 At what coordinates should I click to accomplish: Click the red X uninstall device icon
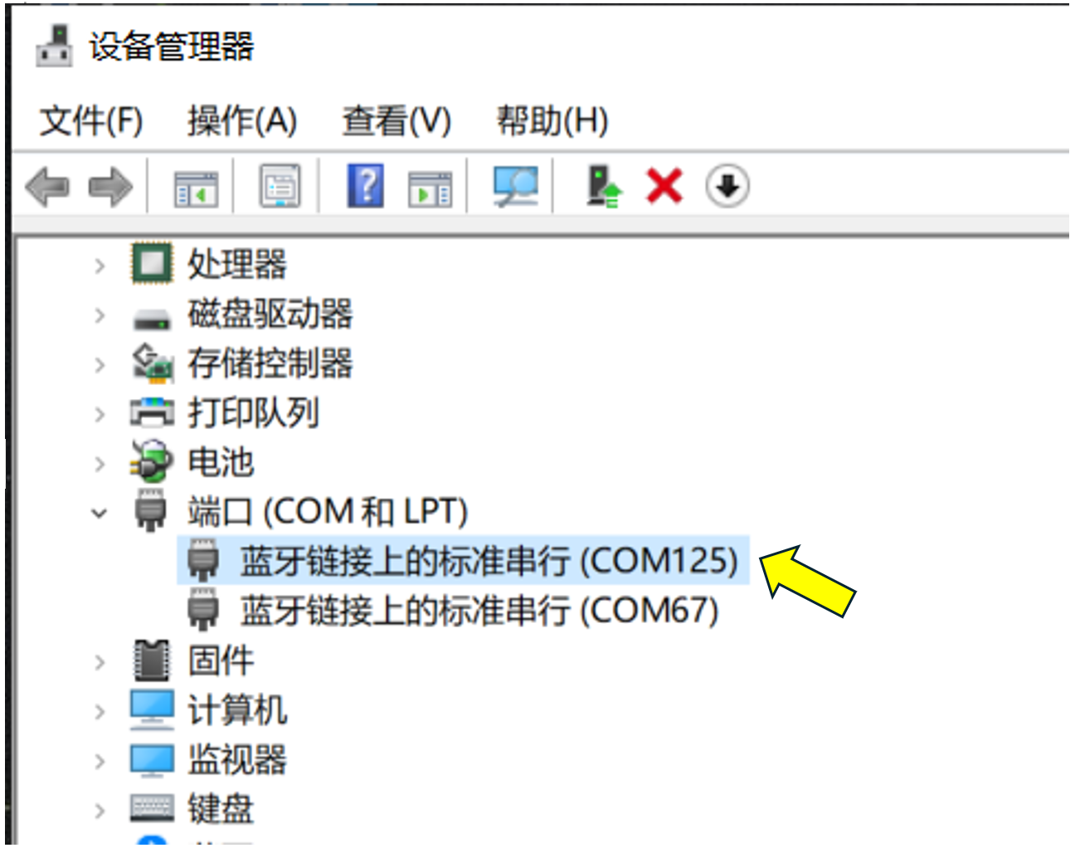664,186
